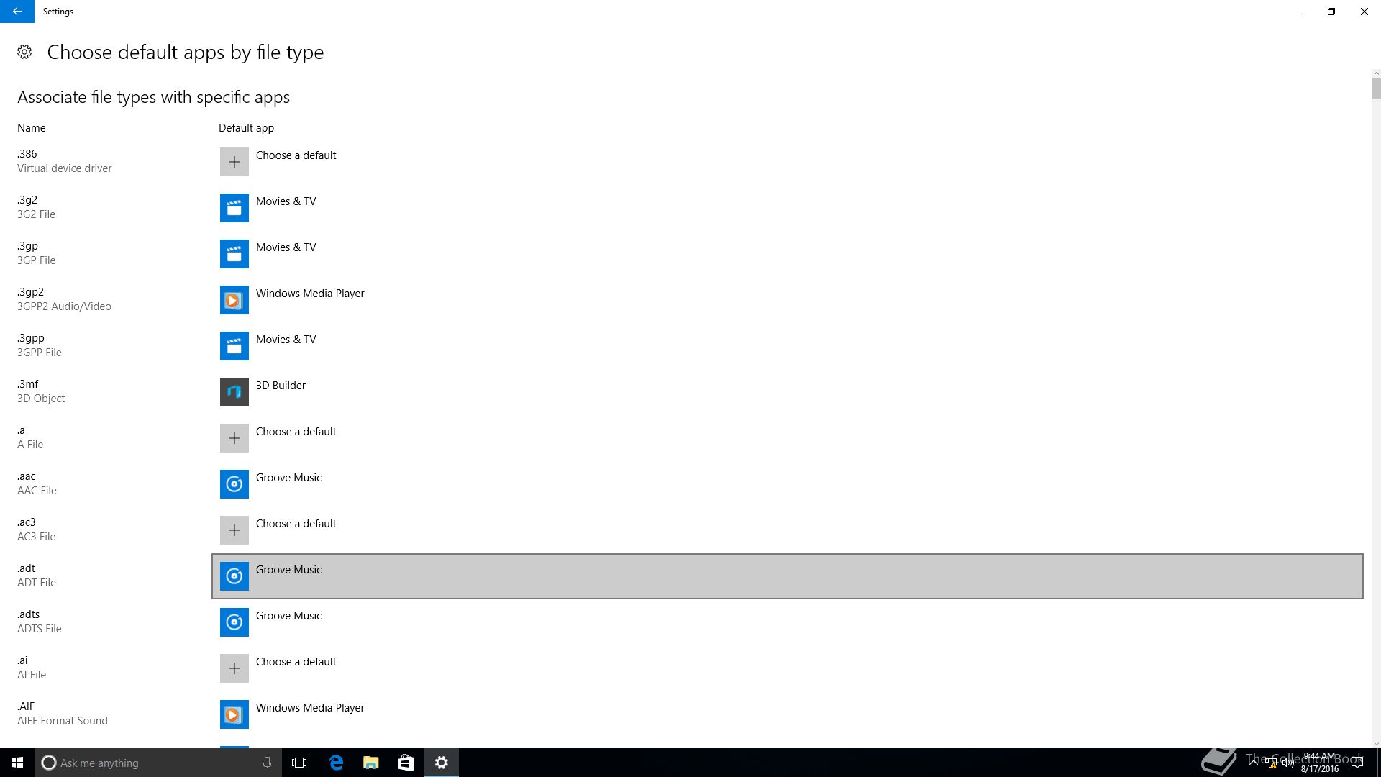Change Windows Media Player default for .3gp2
This screenshot has width=1381, height=777.
pos(310,294)
